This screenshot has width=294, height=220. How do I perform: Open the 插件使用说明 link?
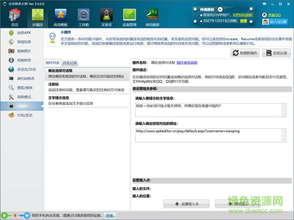click(187, 63)
